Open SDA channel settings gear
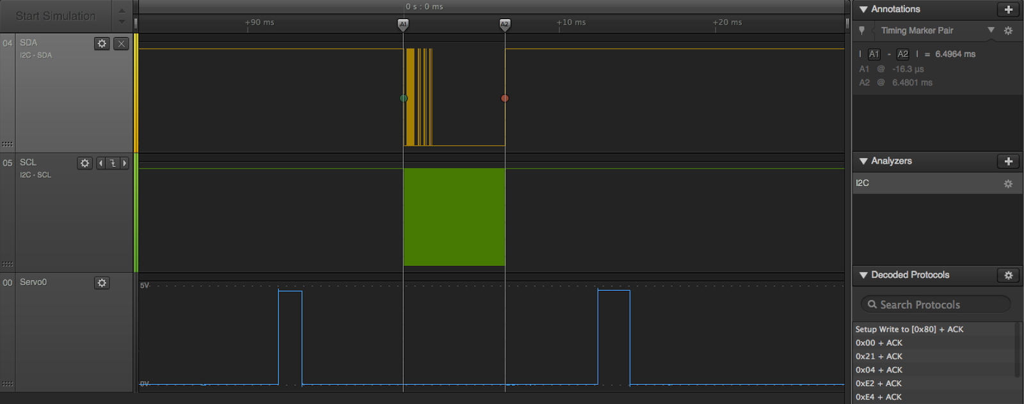Screen dimensions: 1024x404 pos(102,43)
